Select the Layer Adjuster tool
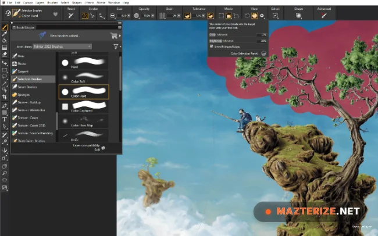This screenshot has width=378, height=236. click(x=5, y=63)
